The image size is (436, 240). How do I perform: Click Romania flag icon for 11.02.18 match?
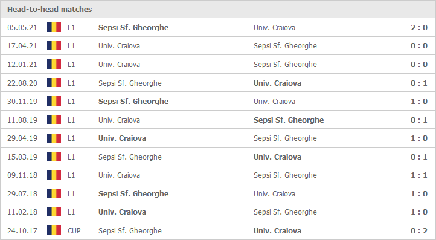[x=54, y=212]
